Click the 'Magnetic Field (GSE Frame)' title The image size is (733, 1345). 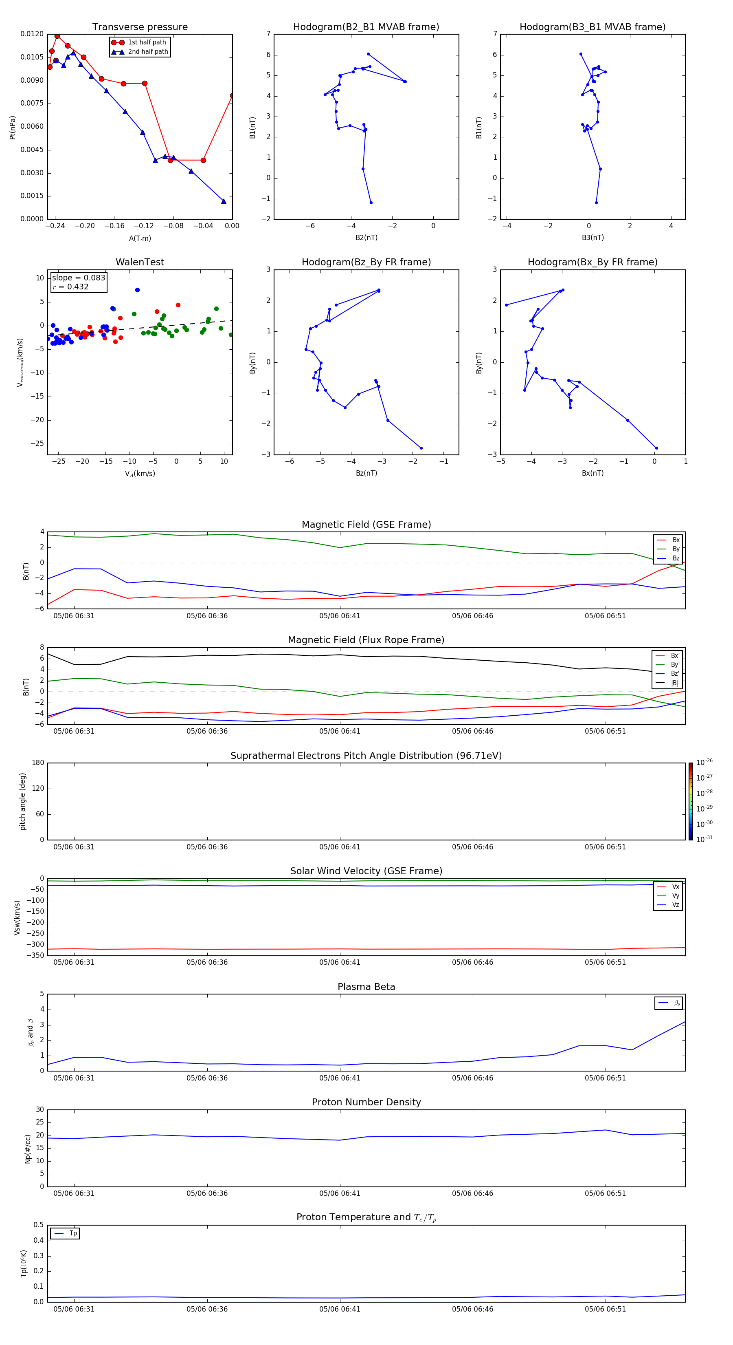(x=366, y=525)
